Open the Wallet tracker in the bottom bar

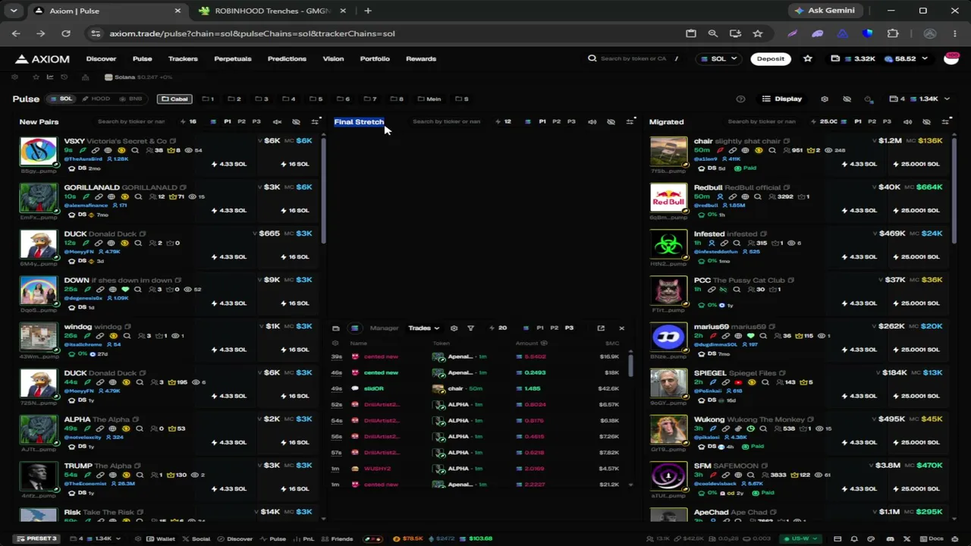160,538
